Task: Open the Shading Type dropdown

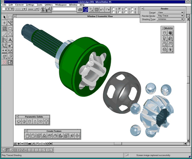Action: tap(170, 19)
